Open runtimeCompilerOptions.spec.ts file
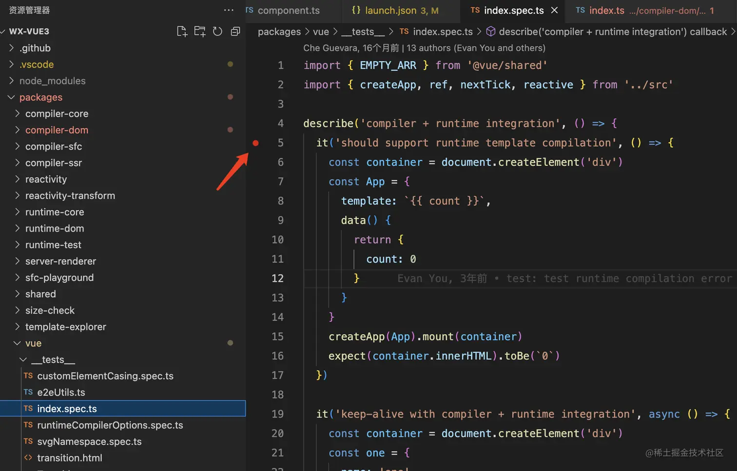The width and height of the screenshot is (737, 471). 123,425
